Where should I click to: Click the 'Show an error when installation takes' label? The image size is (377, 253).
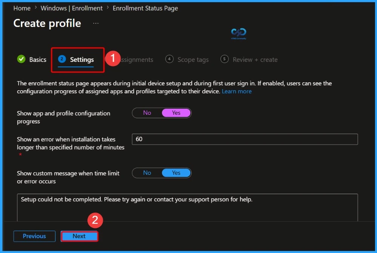coord(71,143)
